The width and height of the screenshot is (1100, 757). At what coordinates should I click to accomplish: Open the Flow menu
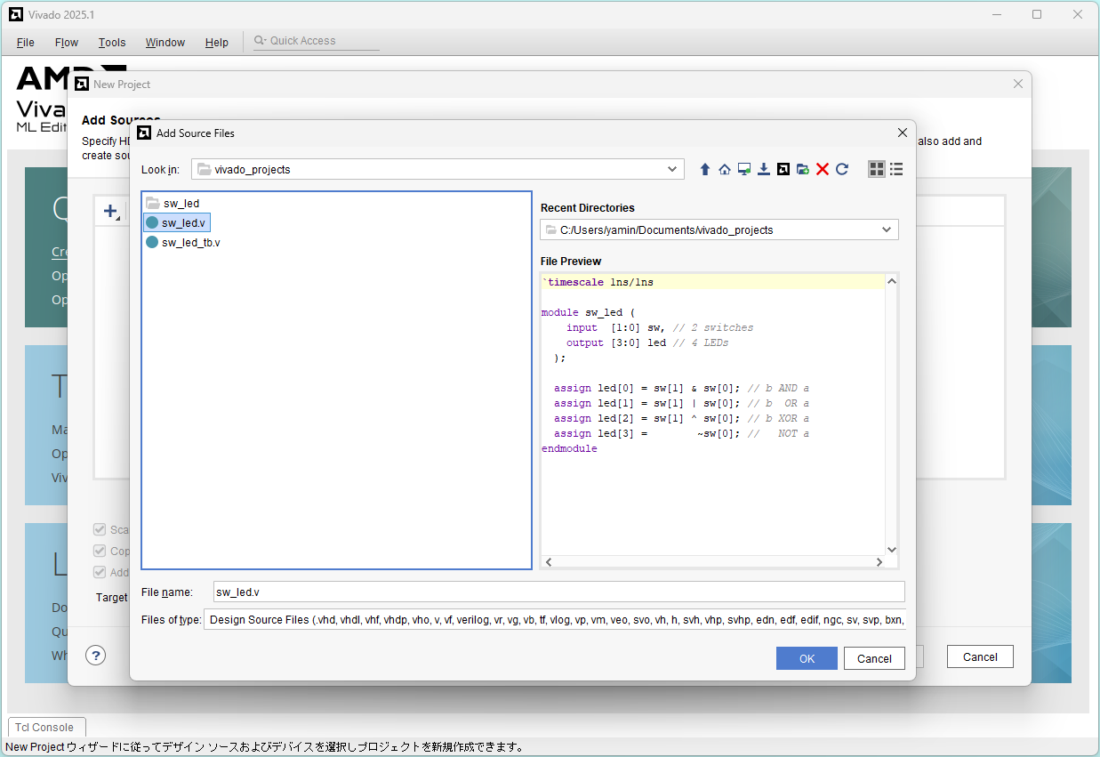click(67, 42)
